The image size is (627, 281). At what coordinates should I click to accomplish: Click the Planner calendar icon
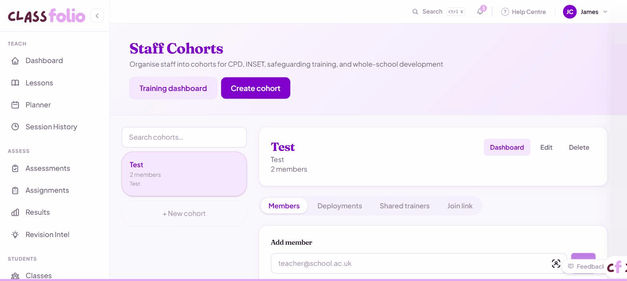point(15,105)
